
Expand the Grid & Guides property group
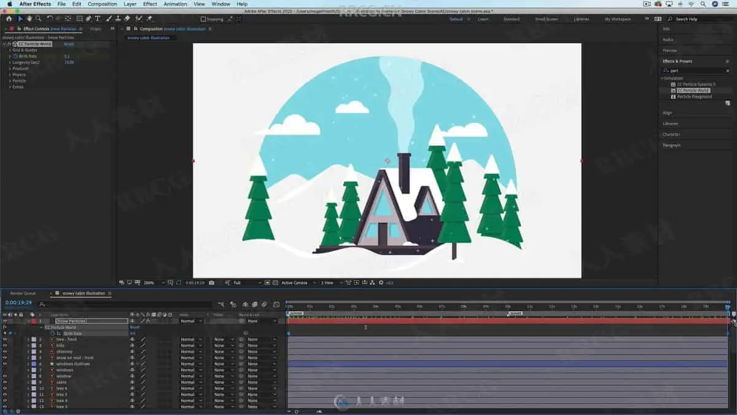10,50
